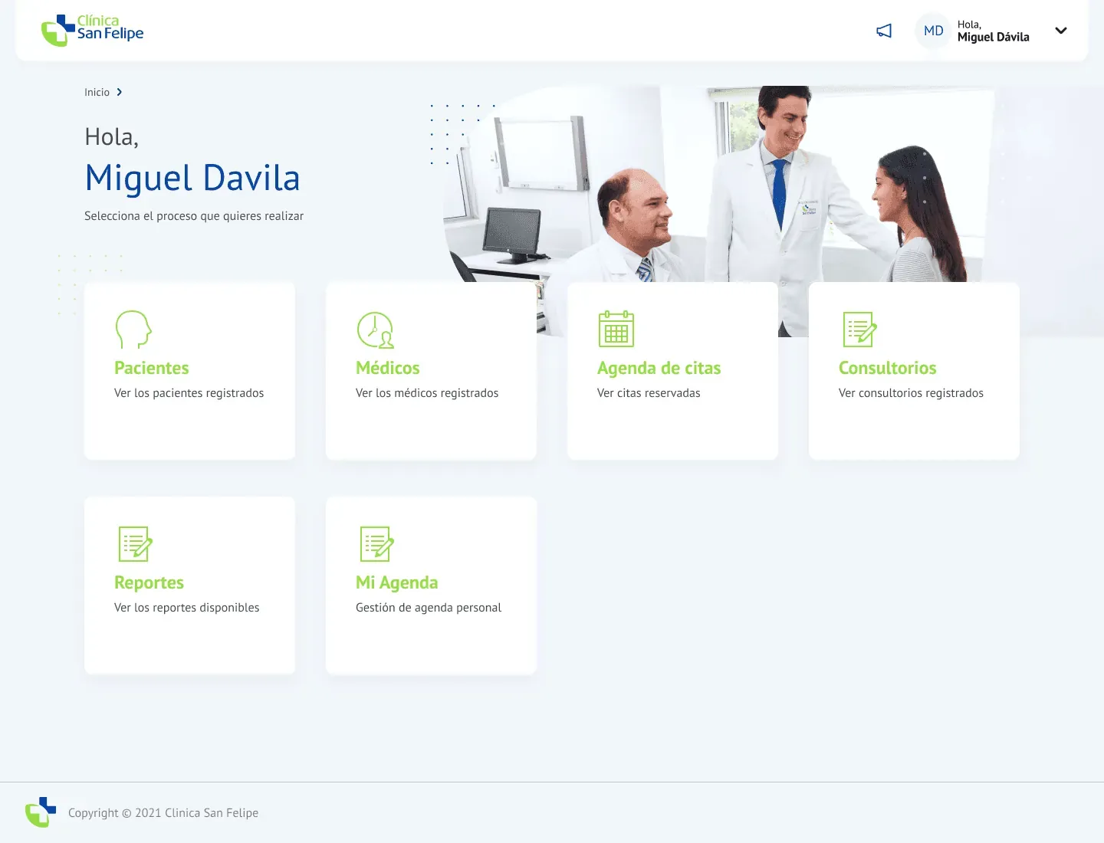This screenshot has width=1104, height=843.
Task: Open announcements via the megaphone icon
Action: 884,31
